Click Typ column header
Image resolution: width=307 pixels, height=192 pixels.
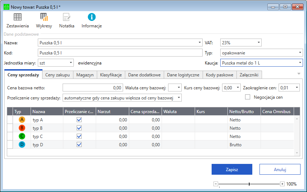point(22,111)
